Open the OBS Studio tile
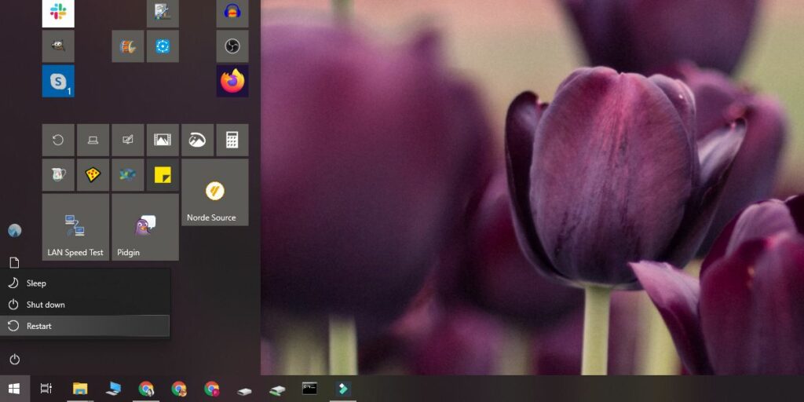 pos(232,46)
